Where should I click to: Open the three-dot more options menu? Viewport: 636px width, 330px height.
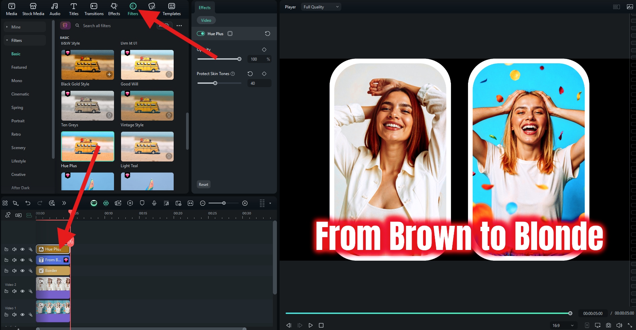[x=179, y=25]
